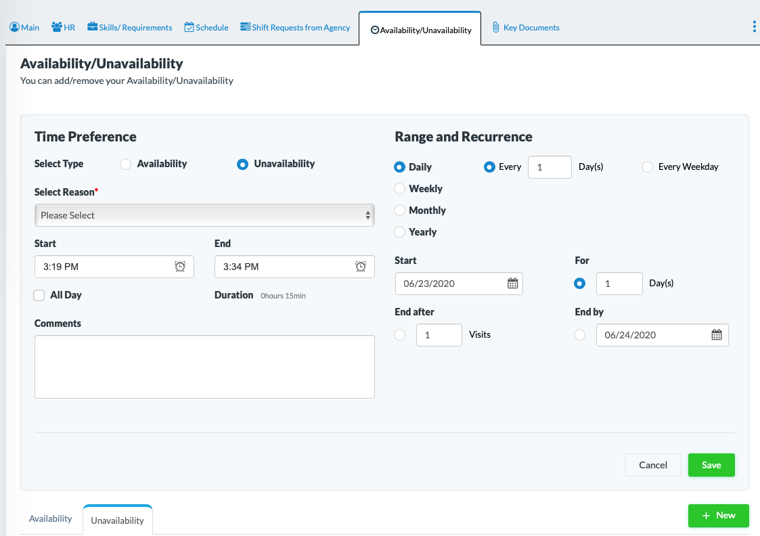
Task: Click the Cancel button
Action: click(653, 465)
